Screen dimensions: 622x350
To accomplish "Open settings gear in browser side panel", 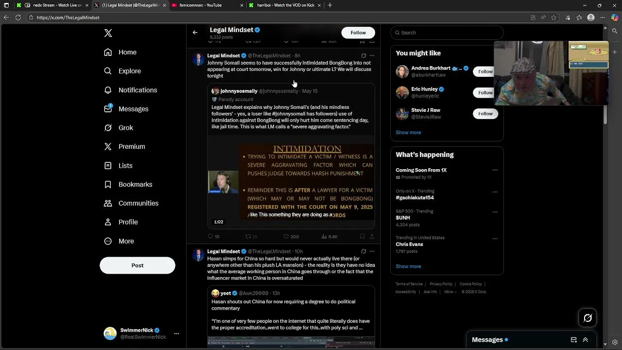I will coord(615,342).
